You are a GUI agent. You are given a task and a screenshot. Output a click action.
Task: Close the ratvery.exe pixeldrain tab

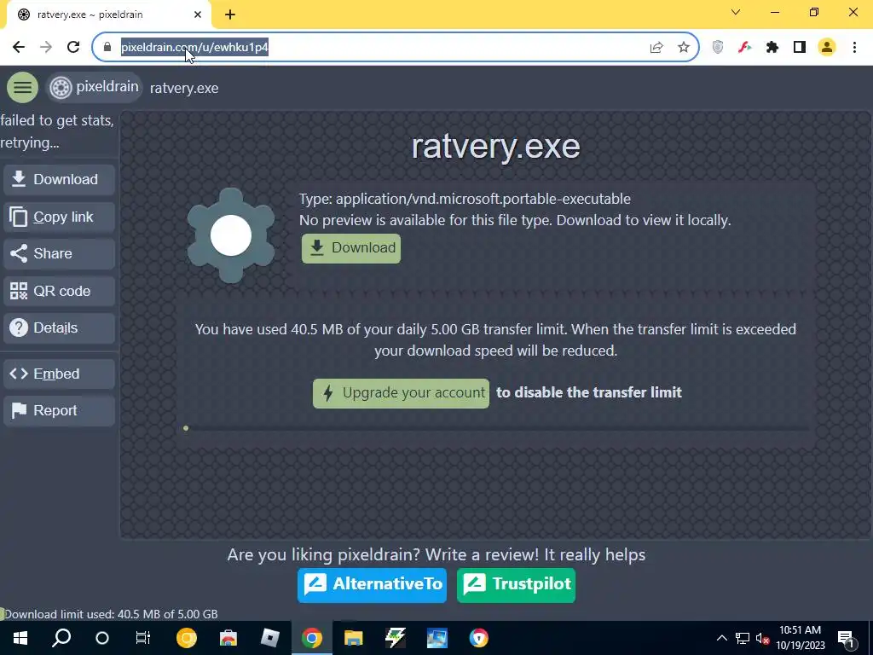tap(198, 14)
